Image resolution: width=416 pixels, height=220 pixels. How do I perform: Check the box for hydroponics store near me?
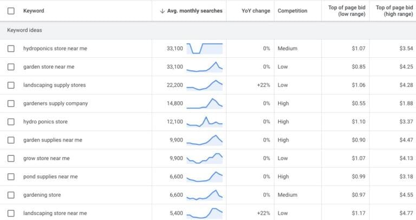[x=11, y=49]
